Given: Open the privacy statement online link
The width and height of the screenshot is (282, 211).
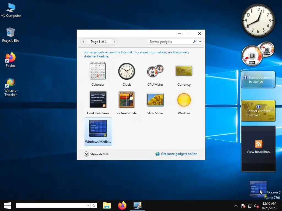Looking at the screenshot, I should point(136,54).
